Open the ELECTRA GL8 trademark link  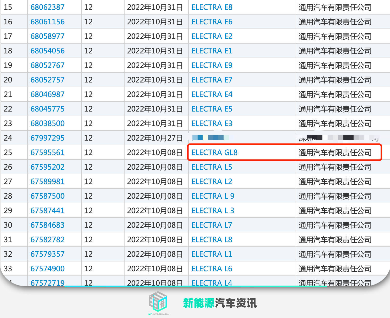pos(214,153)
